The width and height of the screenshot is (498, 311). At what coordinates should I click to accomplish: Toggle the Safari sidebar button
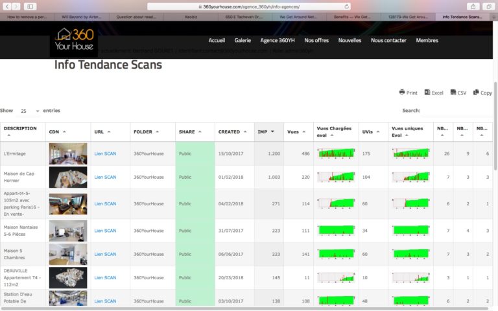(x=30, y=6)
